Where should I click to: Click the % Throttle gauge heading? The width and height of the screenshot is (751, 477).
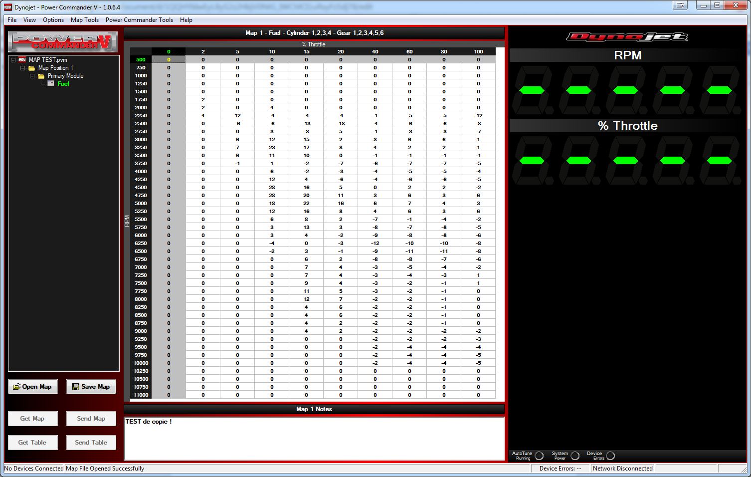pyautogui.click(x=627, y=126)
